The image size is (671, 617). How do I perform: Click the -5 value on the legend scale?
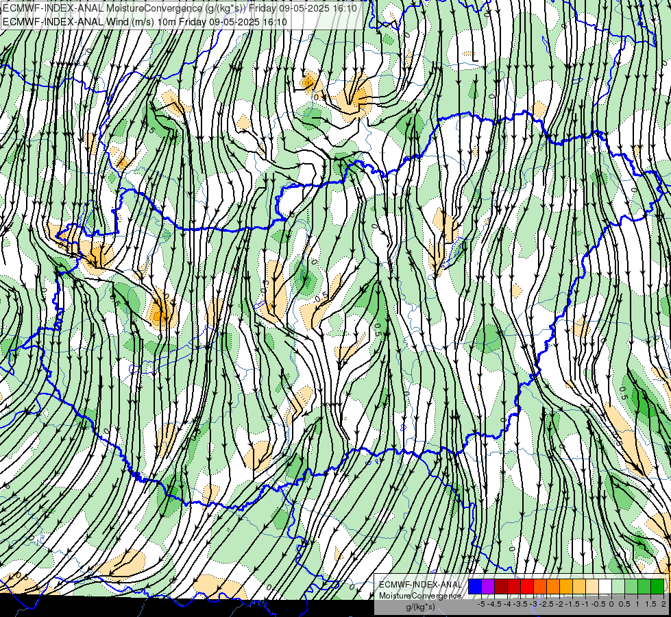481,604
